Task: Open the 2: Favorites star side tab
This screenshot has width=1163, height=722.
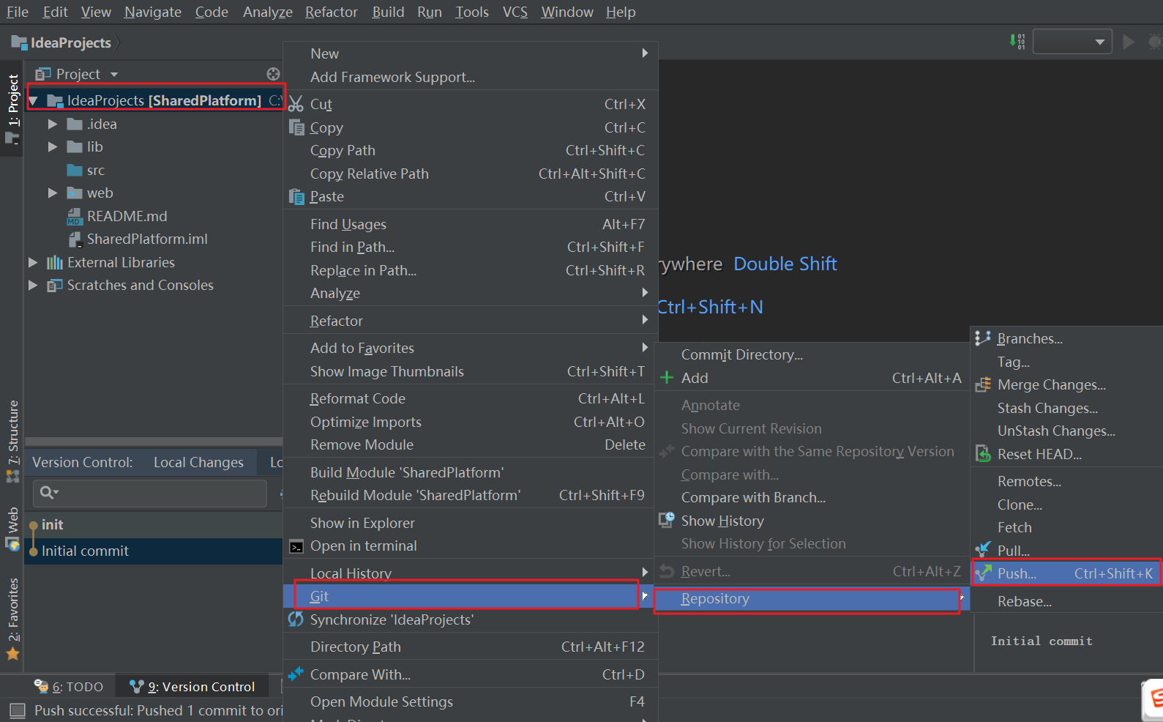Action: point(13,618)
